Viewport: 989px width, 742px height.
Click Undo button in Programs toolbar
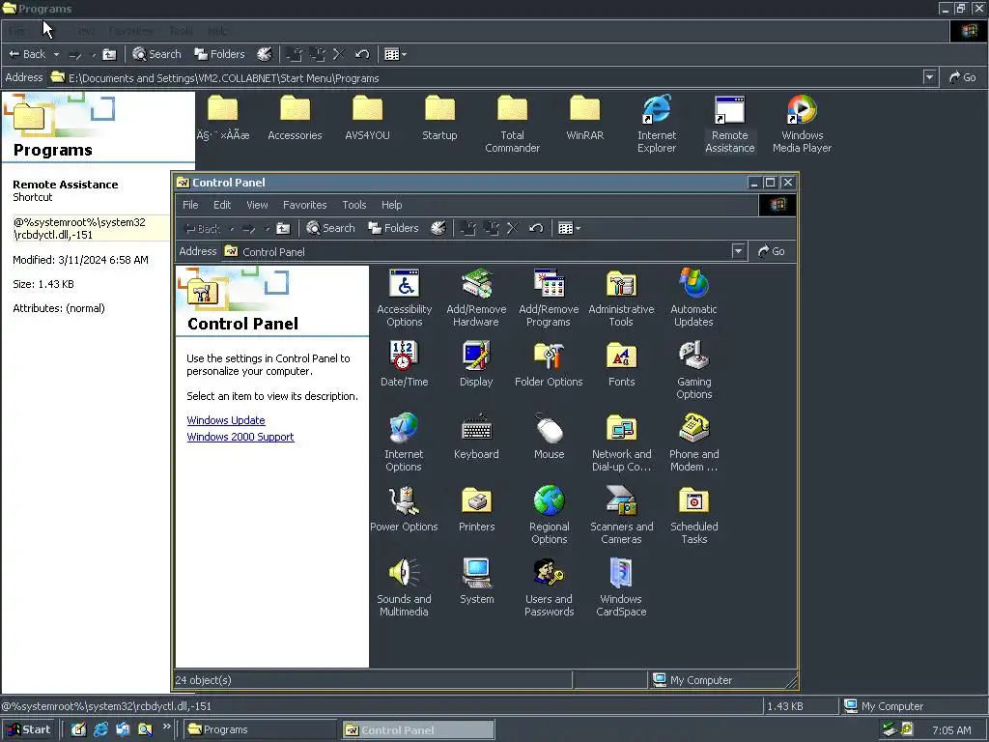click(362, 54)
